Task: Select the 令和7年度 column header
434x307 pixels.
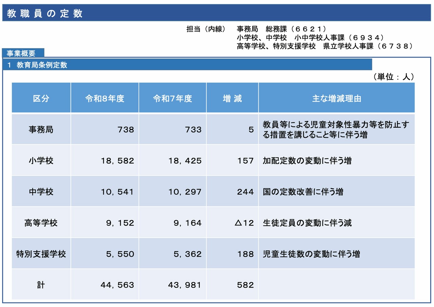Action: [173, 98]
